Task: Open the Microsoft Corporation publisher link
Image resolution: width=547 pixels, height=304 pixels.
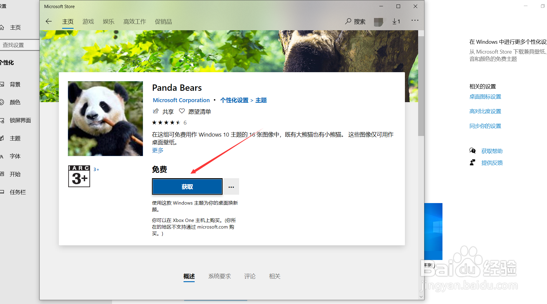Action: (x=181, y=100)
